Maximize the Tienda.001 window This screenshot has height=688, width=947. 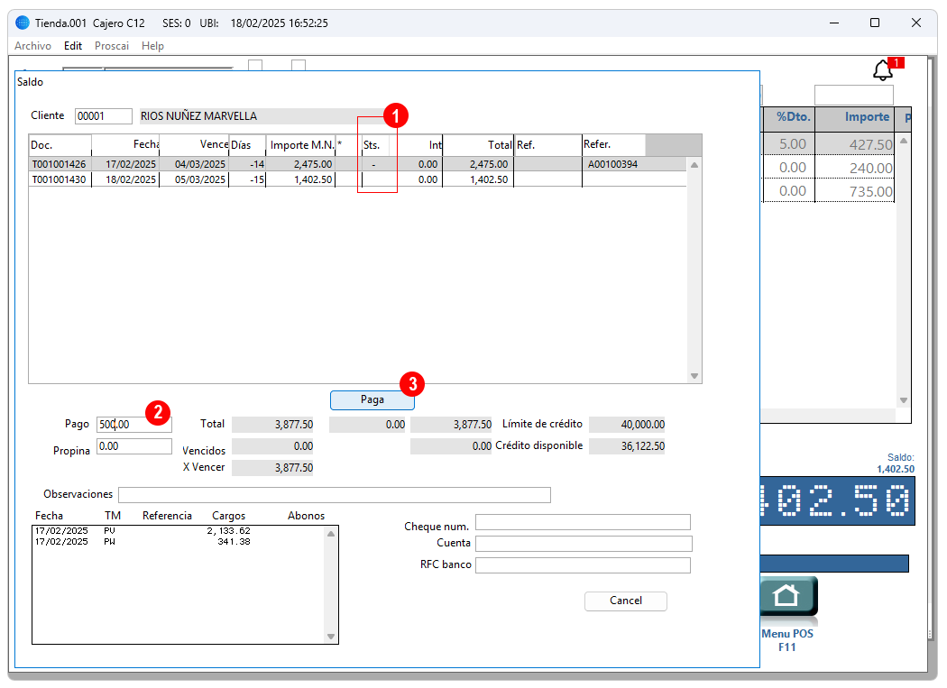coord(875,23)
